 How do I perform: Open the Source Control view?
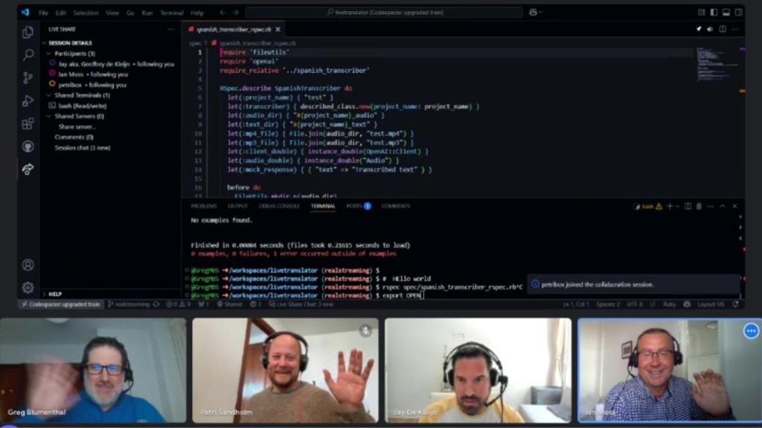pos(28,78)
